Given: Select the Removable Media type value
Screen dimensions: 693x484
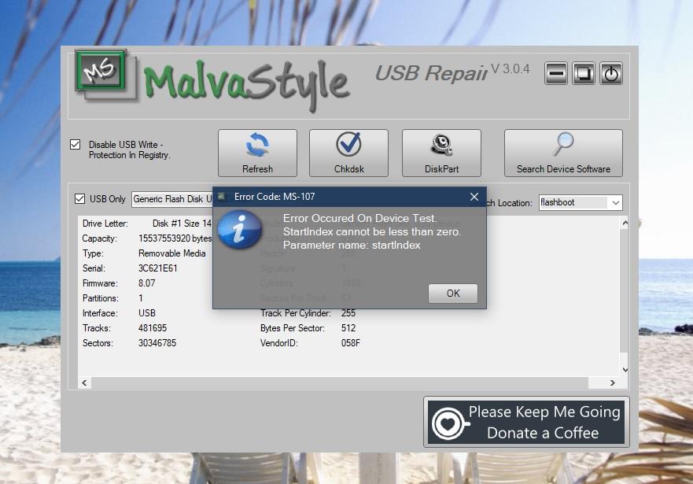Looking at the screenshot, I should 172,253.
